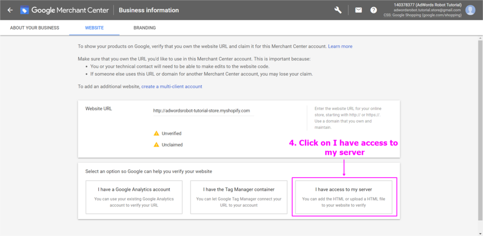Open the mail notifications icon

[x=358, y=10]
